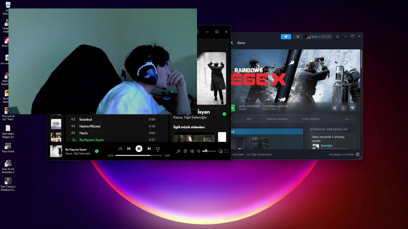Play track 45 Haciz
Image resolution: width=408 pixels, height=229 pixels.
click(x=117, y=133)
